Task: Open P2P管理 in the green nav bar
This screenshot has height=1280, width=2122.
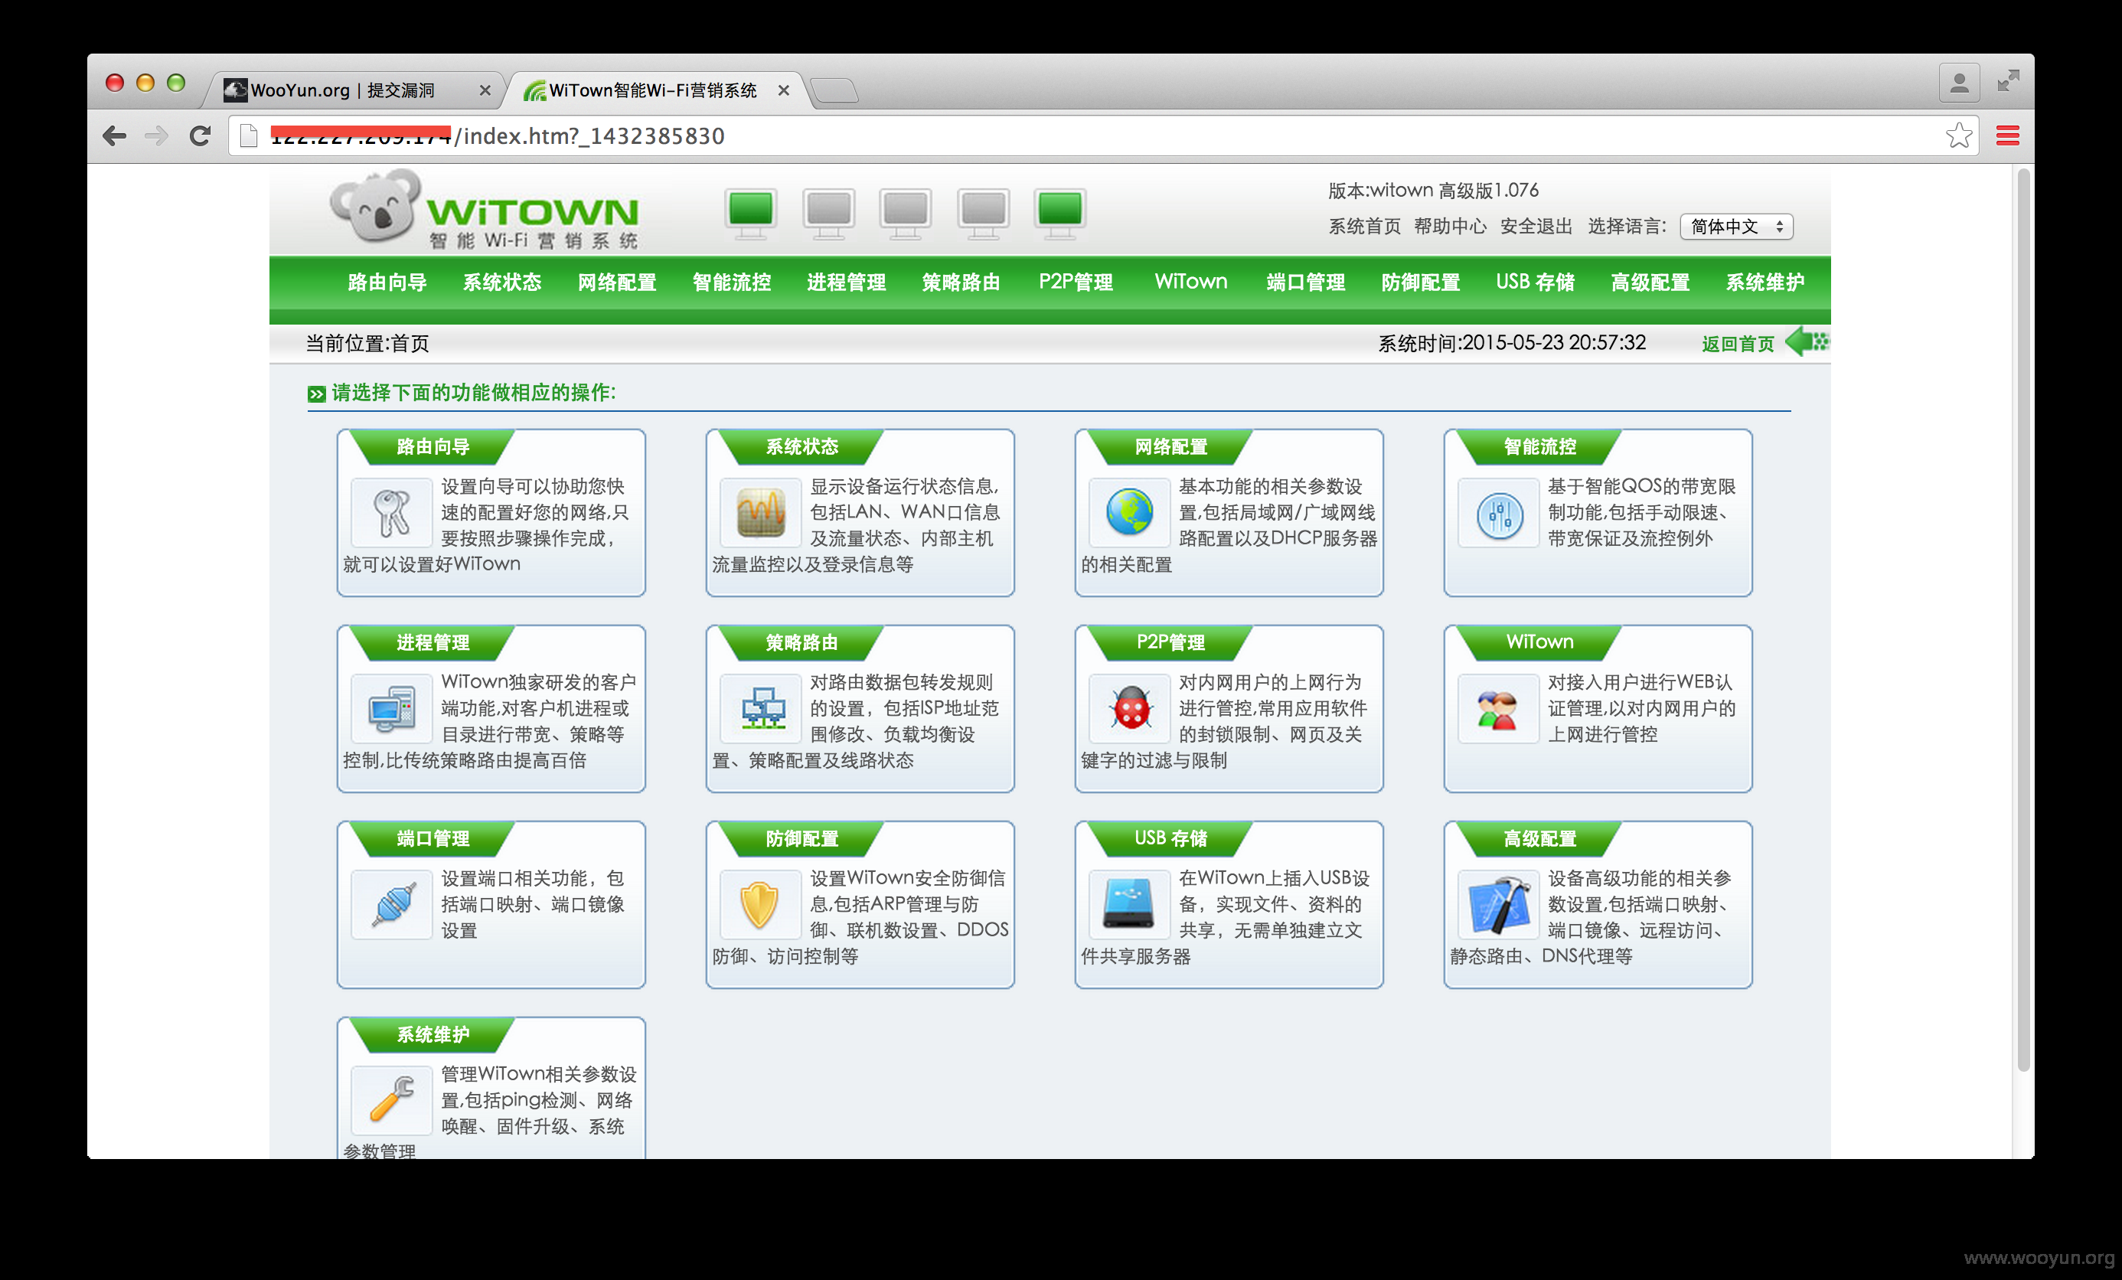Action: click(1076, 282)
